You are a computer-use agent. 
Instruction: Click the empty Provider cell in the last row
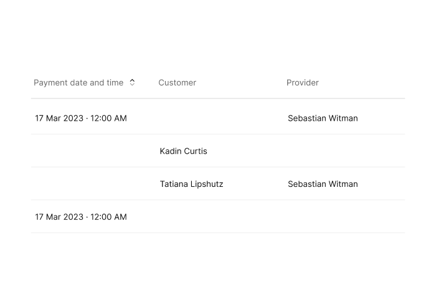344,217
